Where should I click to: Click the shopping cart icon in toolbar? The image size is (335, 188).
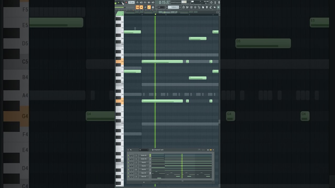pos(218,7)
